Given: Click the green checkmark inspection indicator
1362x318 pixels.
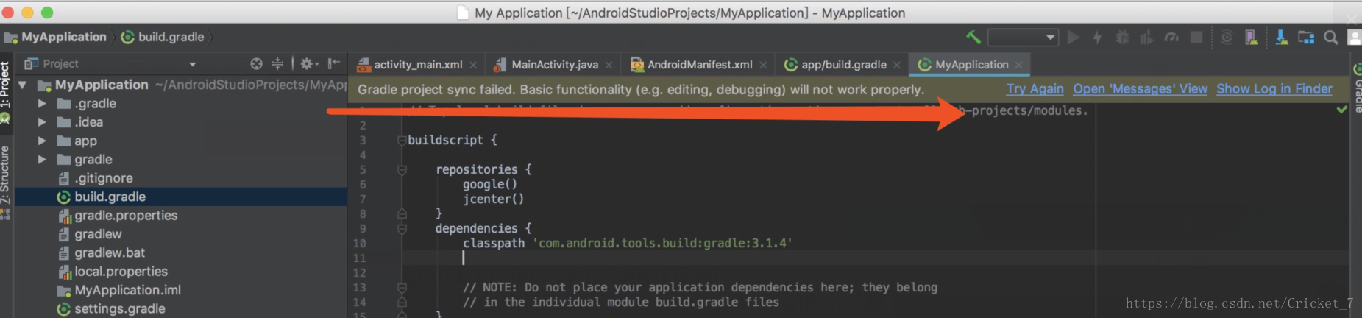Looking at the screenshot, I should coord(1341,109).
